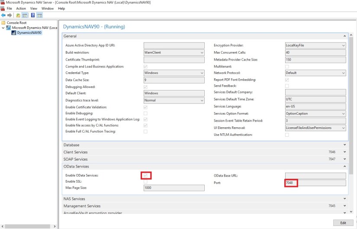Expand the NAS Services section

point(205,199)
